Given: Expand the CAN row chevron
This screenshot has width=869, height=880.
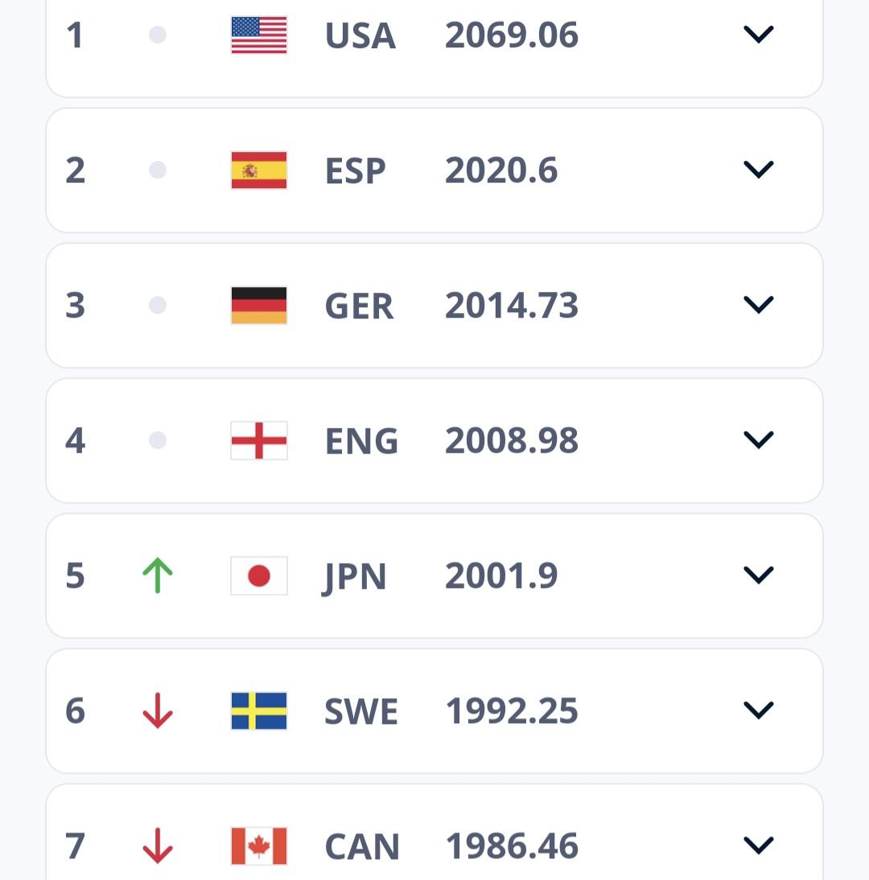Looking at the screenshot, I should point(758,845).
